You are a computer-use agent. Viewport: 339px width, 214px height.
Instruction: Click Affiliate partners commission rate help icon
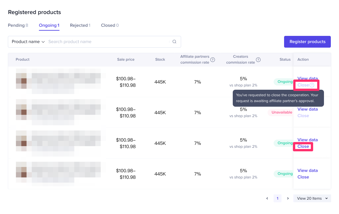(x=212, y=60)
